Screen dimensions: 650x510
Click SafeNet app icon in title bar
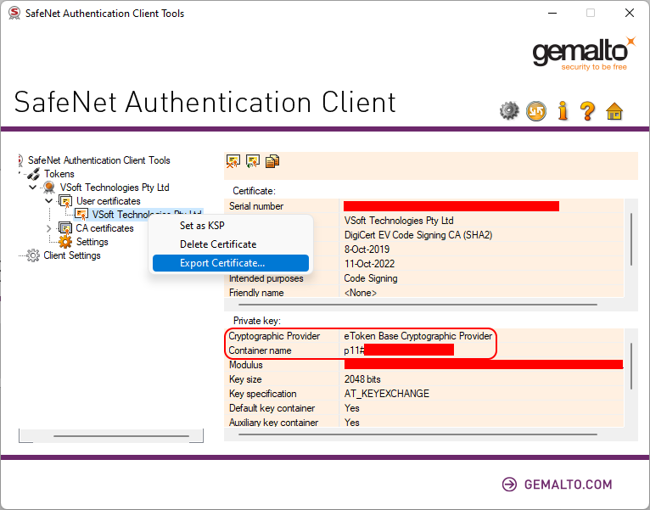pos(14,14)
